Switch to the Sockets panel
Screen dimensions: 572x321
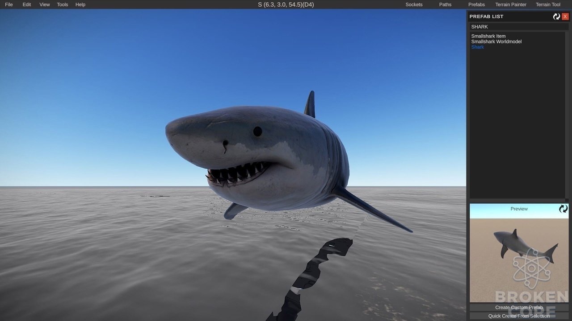[x=414, y=4]
